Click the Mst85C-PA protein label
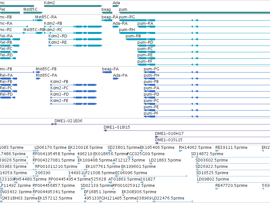This screenshot has width=270, height=203. tap(47, 75)
